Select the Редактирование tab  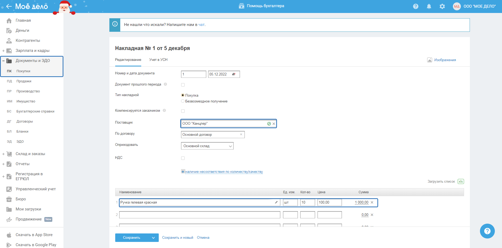coord(128,60)
